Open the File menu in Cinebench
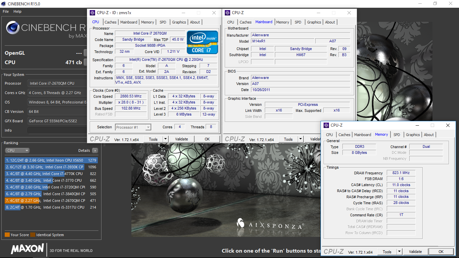The height and width of the screenshot is (258, 459). point(6,11)
